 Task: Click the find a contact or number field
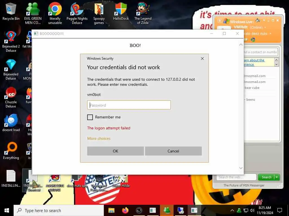click(x=260, y=52)
